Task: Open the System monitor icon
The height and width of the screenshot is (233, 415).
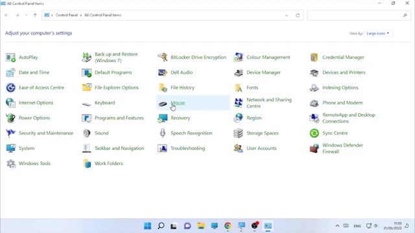Action: [x=10, y=148]
